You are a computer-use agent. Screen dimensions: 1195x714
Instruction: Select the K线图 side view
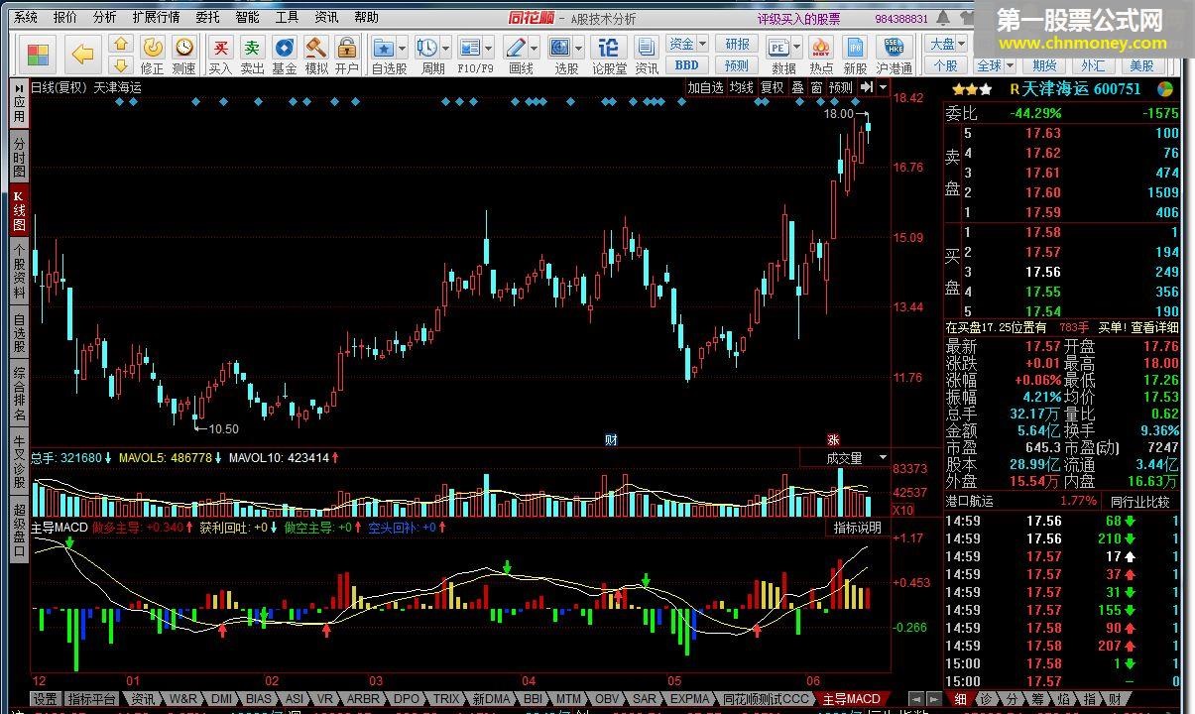coord(19,210)
